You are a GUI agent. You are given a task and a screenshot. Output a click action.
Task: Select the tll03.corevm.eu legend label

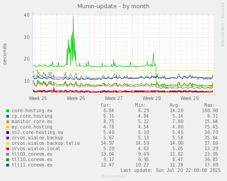click(x=32, y=154)
